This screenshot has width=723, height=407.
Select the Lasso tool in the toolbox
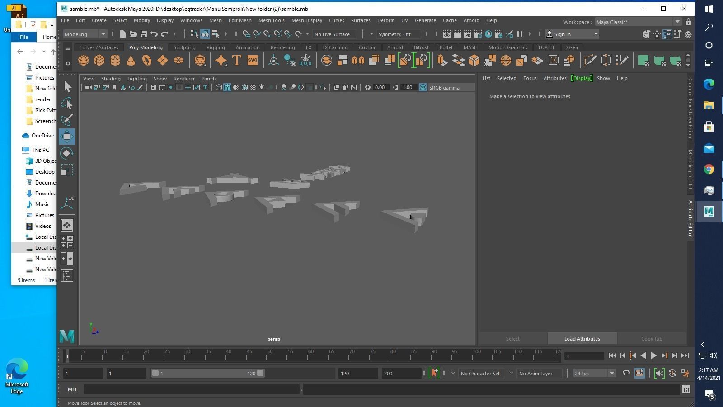(x=67, y=104)
